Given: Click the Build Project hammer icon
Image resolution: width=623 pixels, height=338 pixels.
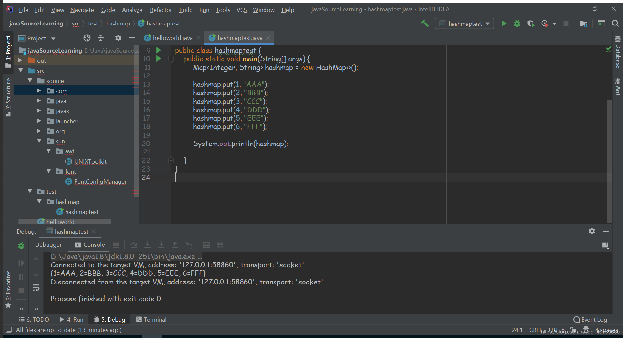Looking at the screenshot, I should (425, 24).
